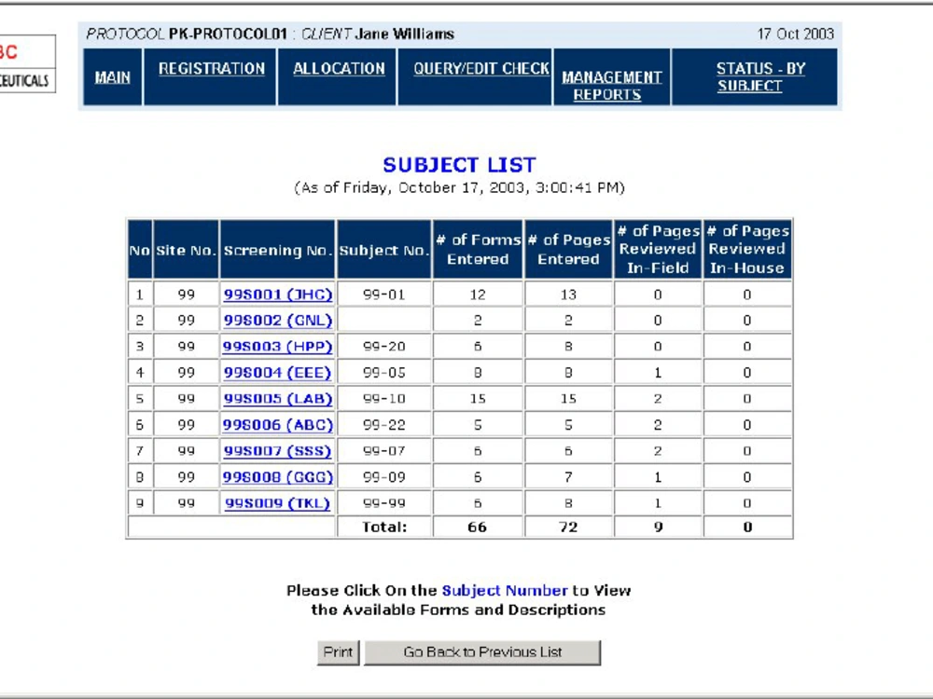Select subject number 99-07 cell

[384, 451]
